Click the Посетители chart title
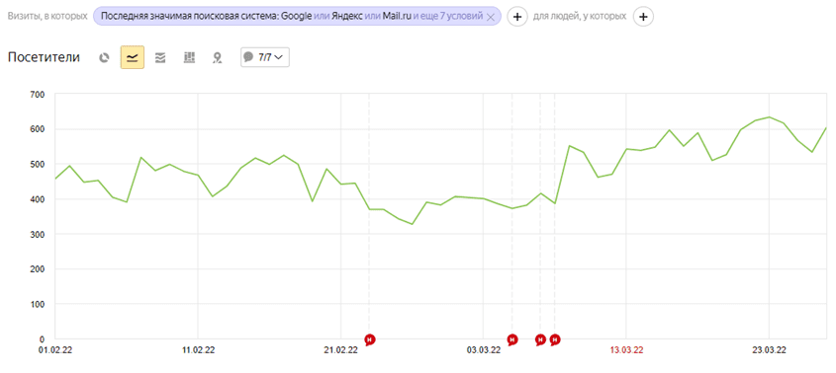Screen dimensions: 836x373 click(x=44, y=57)
